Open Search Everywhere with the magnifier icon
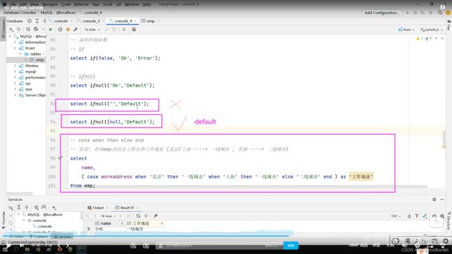Screen dimensions: 452x254 pos(440,12)
